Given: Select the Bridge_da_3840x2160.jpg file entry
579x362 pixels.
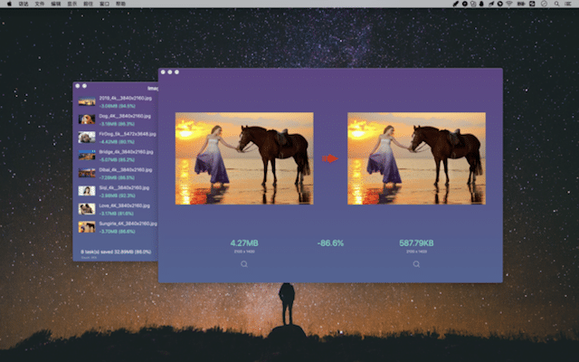Looking at the screenshot, I should click(126, 152).
